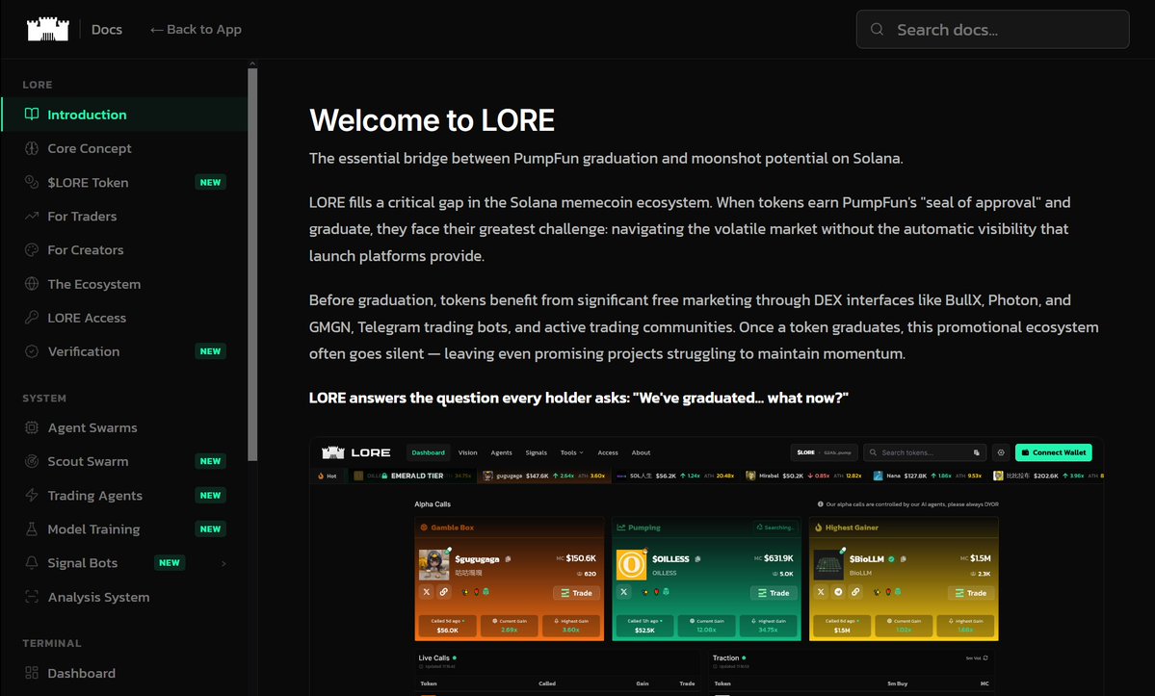1155x696 pixels.
Task: Click the Search docs input field
Action: (x=992, y=29)
